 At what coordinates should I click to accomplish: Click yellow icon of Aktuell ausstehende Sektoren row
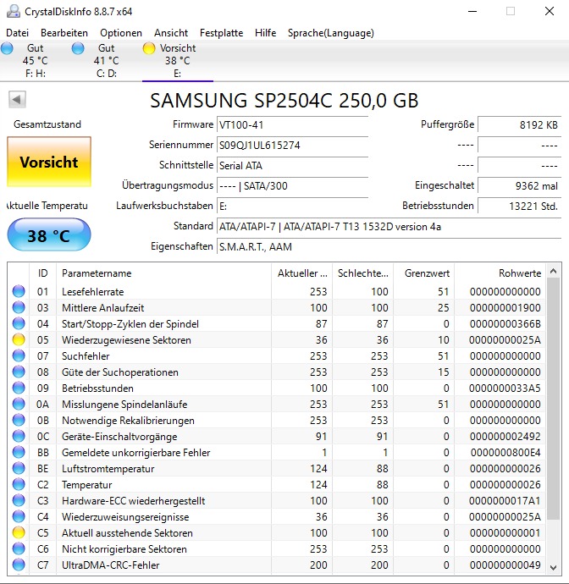(x=19, y=532)
